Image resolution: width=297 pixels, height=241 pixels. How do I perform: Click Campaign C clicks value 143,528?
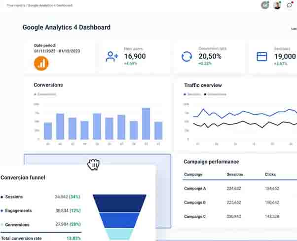272,216
